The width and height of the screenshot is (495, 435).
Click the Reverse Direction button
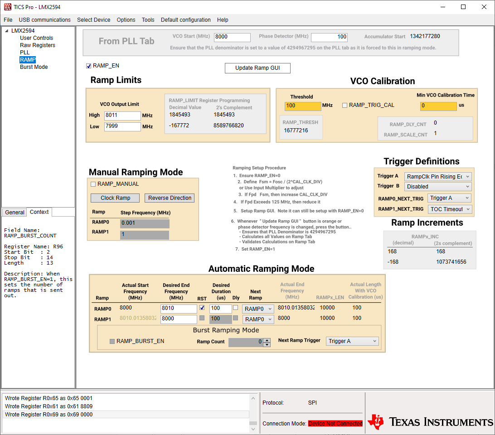click(170, 198)
